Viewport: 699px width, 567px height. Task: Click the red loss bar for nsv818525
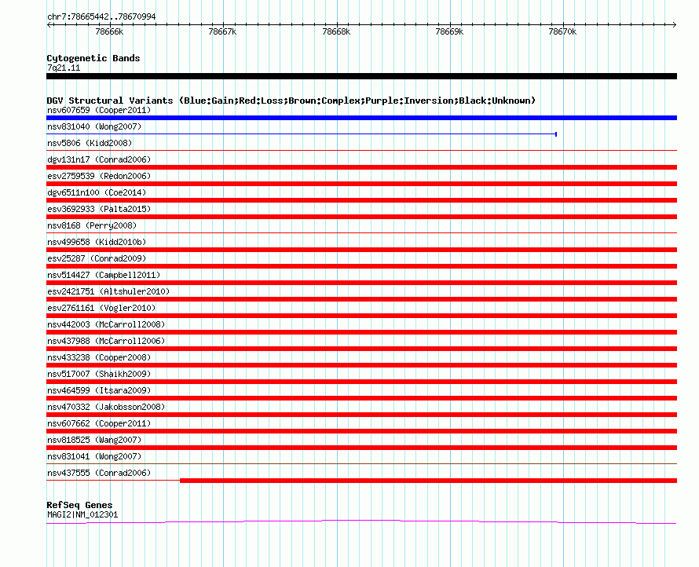point(361,448)
